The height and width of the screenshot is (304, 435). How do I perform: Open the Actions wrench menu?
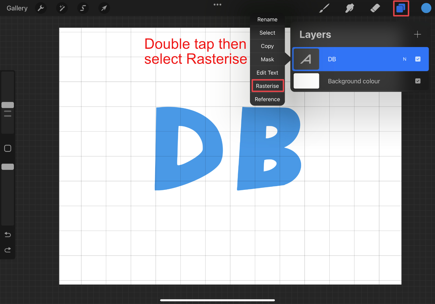pyautogui.click(x=41, y=8)
